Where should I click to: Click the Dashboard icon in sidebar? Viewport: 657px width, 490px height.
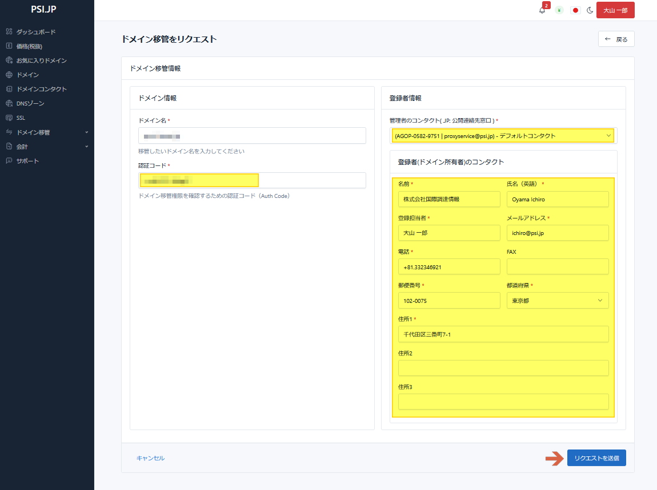pyautogui.click(x=9, y=32)
